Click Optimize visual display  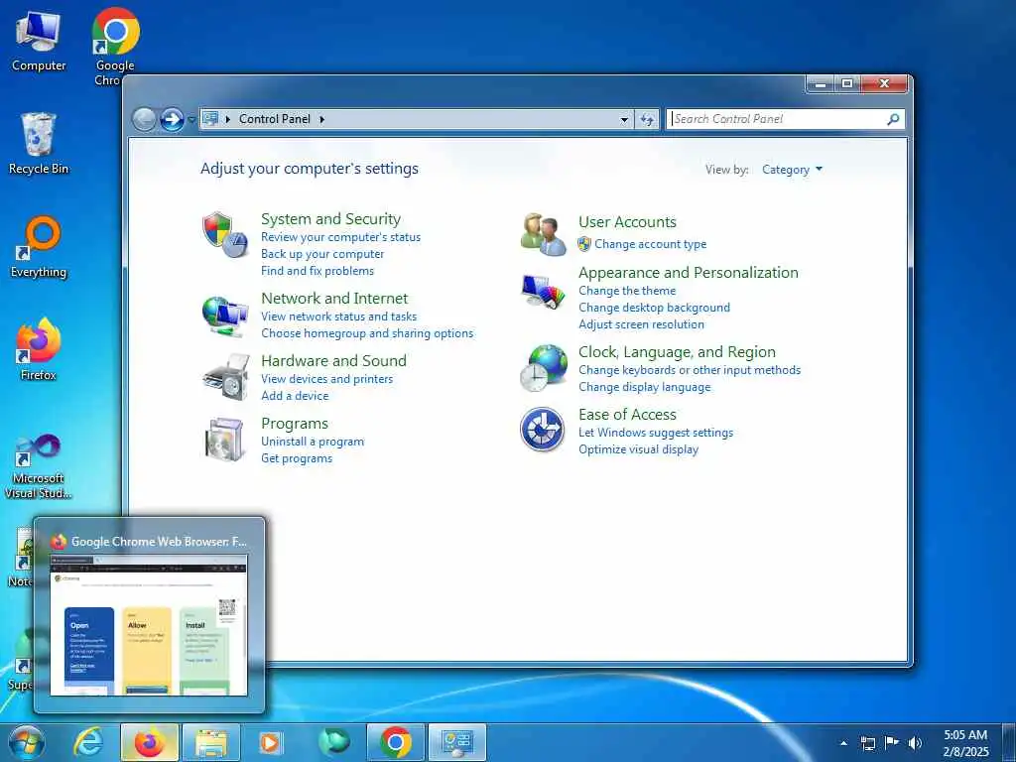point(638,449)
